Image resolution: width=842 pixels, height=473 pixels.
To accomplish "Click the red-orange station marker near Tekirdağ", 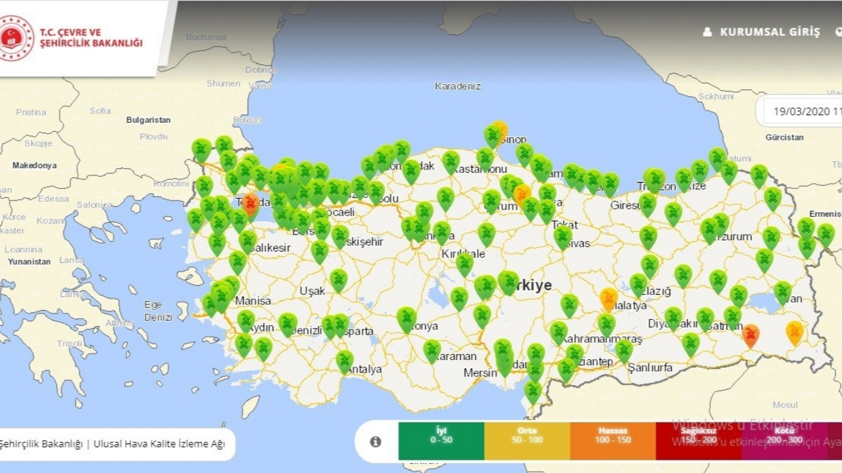I will click(251, 204).
